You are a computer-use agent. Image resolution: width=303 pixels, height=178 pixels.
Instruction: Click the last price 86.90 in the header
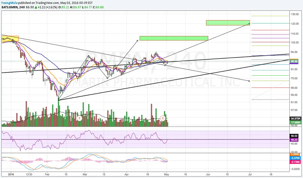pyautogui.click(x=30, y=7)
